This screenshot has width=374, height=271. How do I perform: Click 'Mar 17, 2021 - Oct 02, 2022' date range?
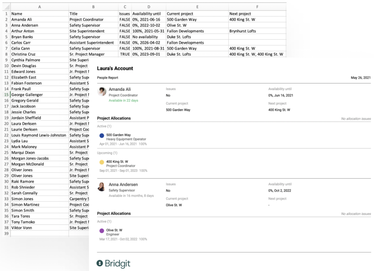click(118, 239)
